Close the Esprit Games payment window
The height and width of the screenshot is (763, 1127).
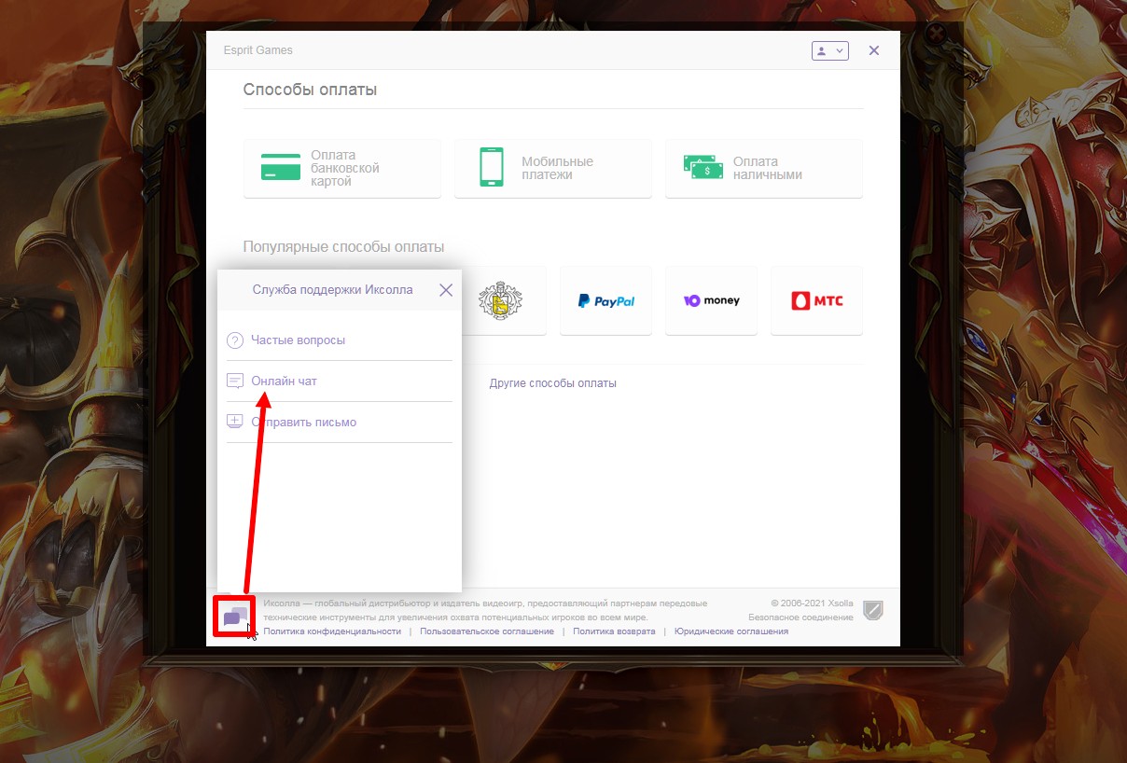coord(874,51)
